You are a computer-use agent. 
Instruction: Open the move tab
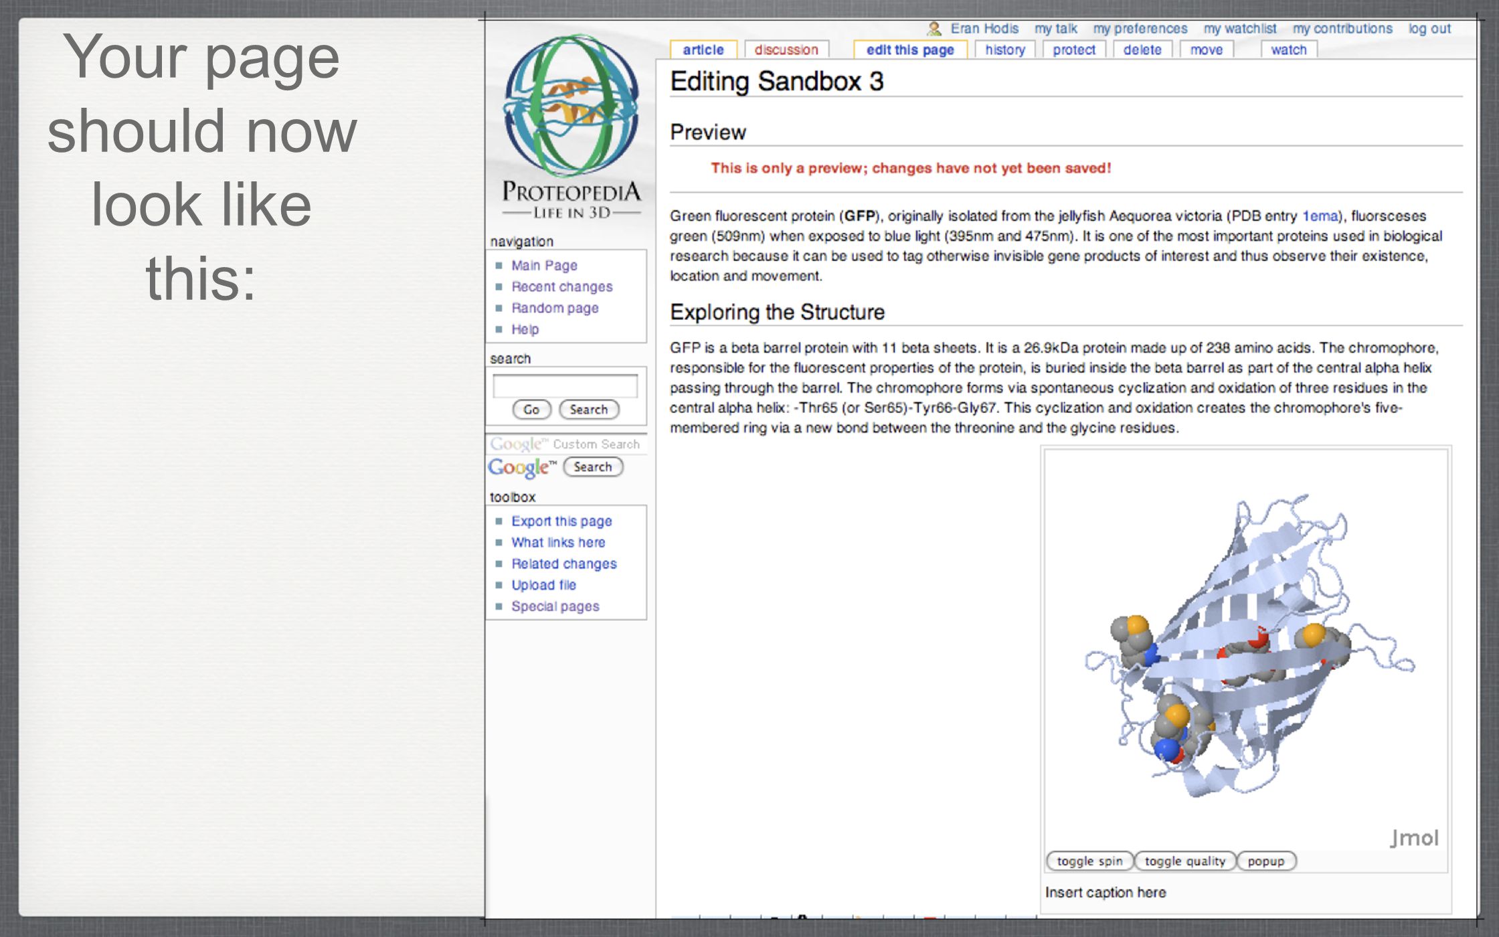1207,50
